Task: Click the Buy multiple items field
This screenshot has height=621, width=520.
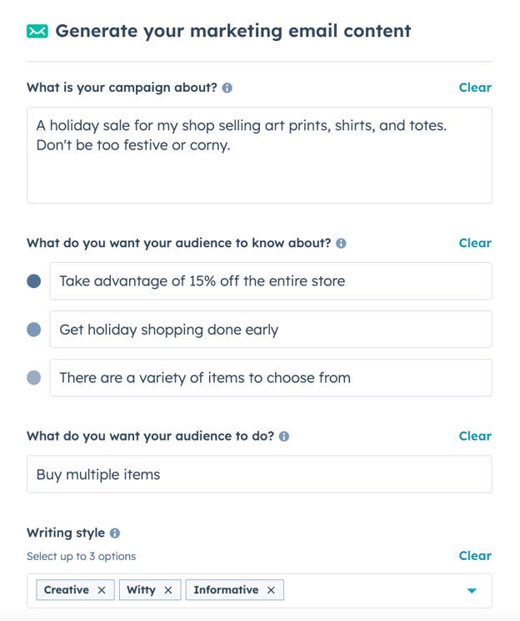Action: click(x=259, y=474)
